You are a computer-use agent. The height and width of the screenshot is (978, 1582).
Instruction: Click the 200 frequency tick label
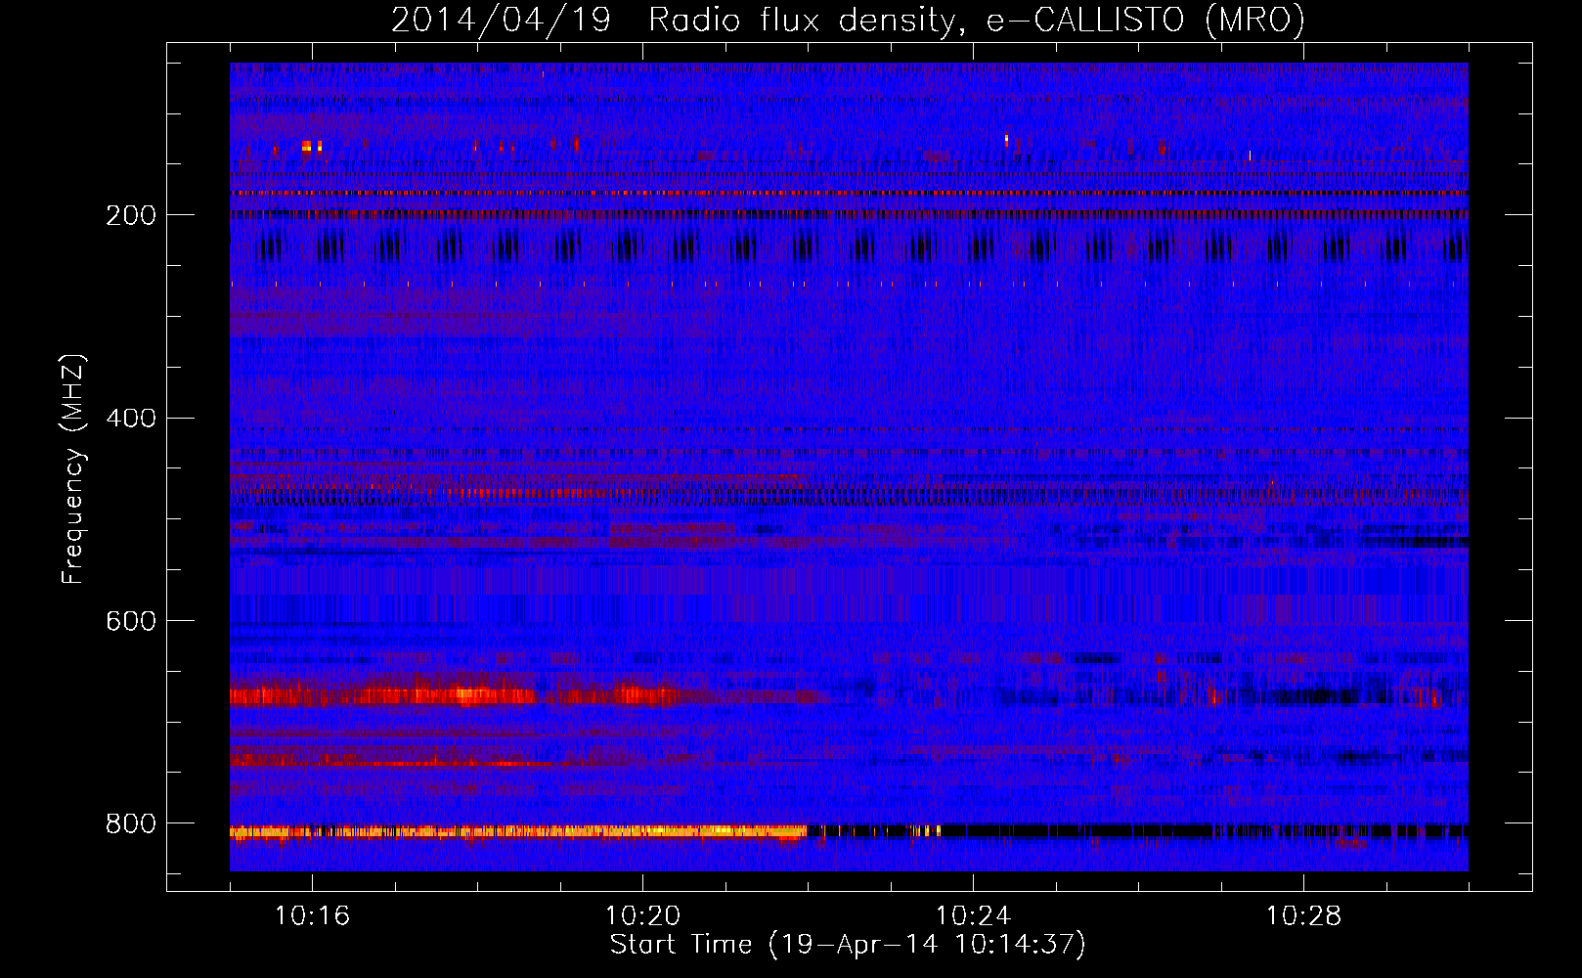click(x=131, y=215)
